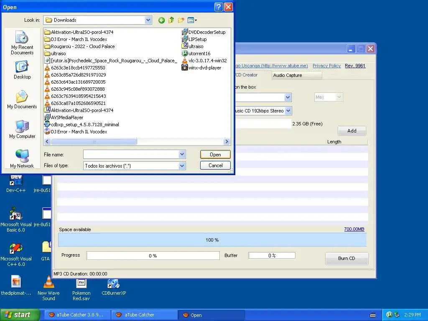Select the utorrent16 file
The width and height of the screenshot is (428, 321).
196,53
